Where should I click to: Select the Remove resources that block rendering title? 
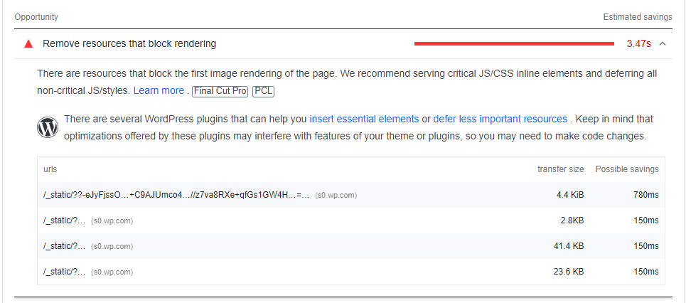[129, 44]
